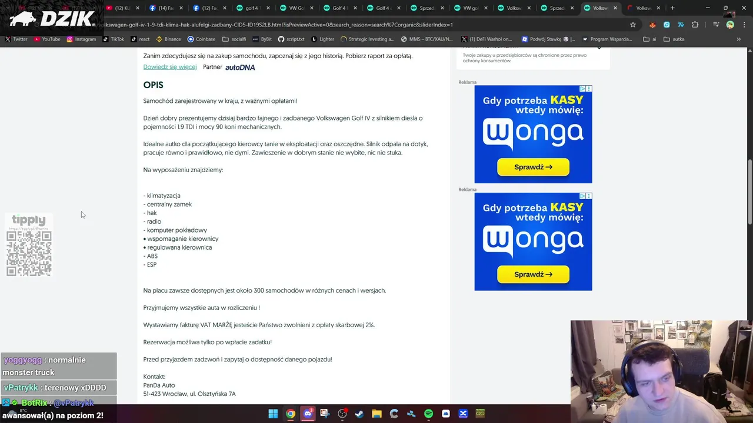Click the '- centralny zamek' list item

(168, 204)
